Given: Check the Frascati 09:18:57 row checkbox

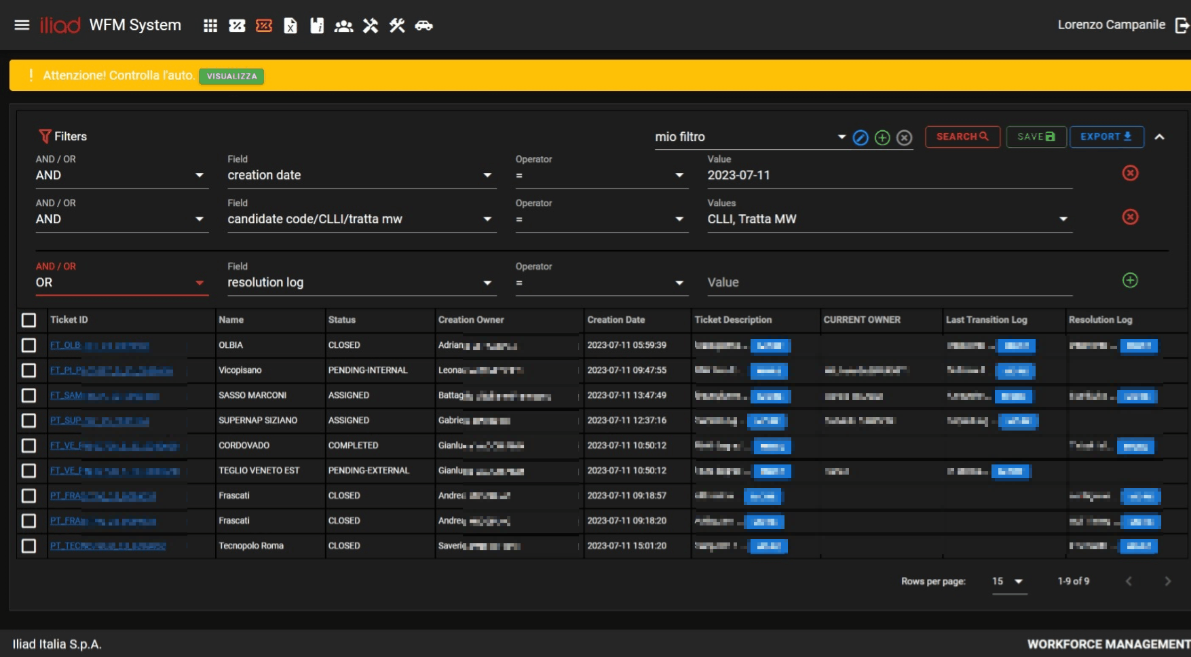Looking at the screenshot, I should click(x=29, y=496).
